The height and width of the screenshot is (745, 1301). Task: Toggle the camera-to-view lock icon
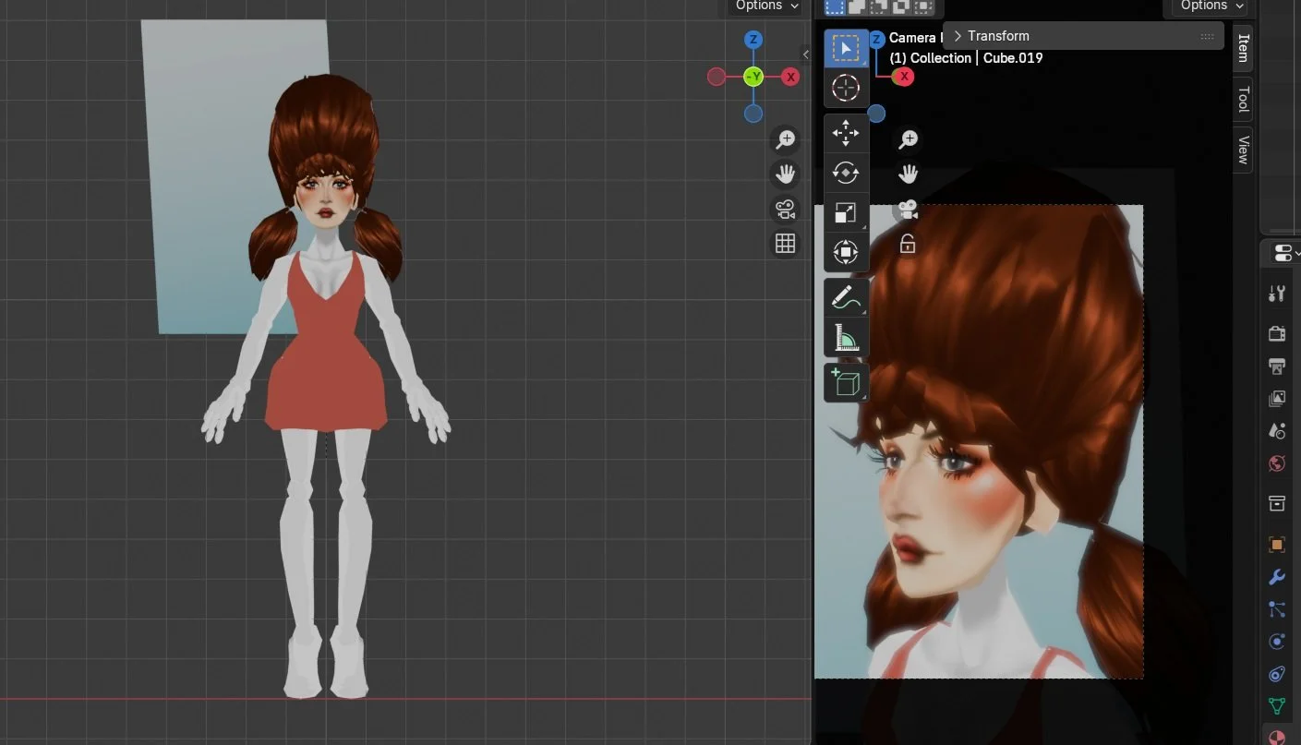[x=908, y=245]
